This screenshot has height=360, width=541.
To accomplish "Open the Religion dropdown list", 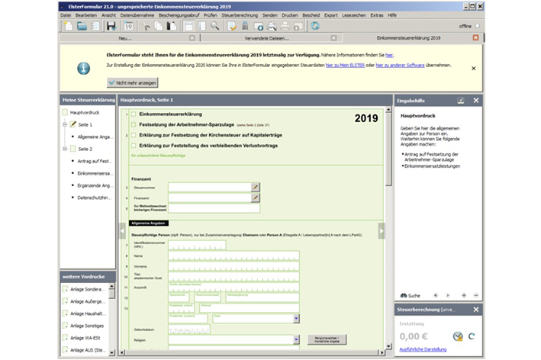I will (295, 339).
